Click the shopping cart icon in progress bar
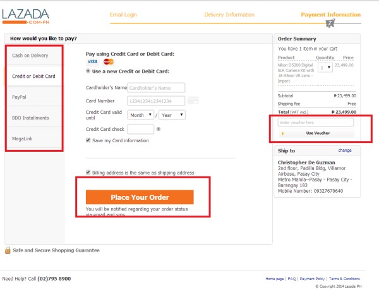The width and height of the screenshot is (379, 294). [x=330, y=23]
